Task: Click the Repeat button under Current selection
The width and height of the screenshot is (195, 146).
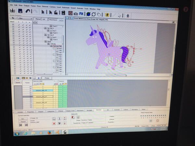Action: [x=23, y=122]
